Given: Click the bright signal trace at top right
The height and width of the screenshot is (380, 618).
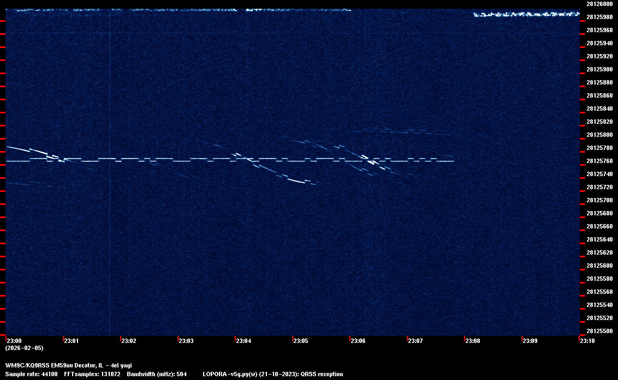Looking at the screenshot, I should (x=525, y=14).
